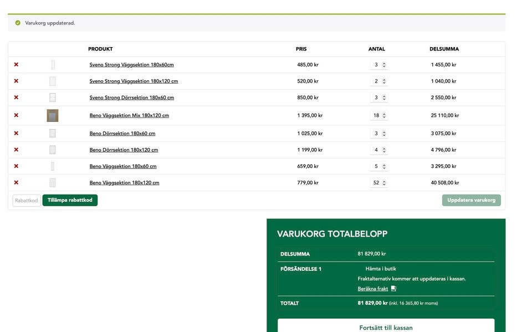Remove Beno Dörrsektion 180x60 cm from cart
532x332 pixels.
click(x=16, y=134)
